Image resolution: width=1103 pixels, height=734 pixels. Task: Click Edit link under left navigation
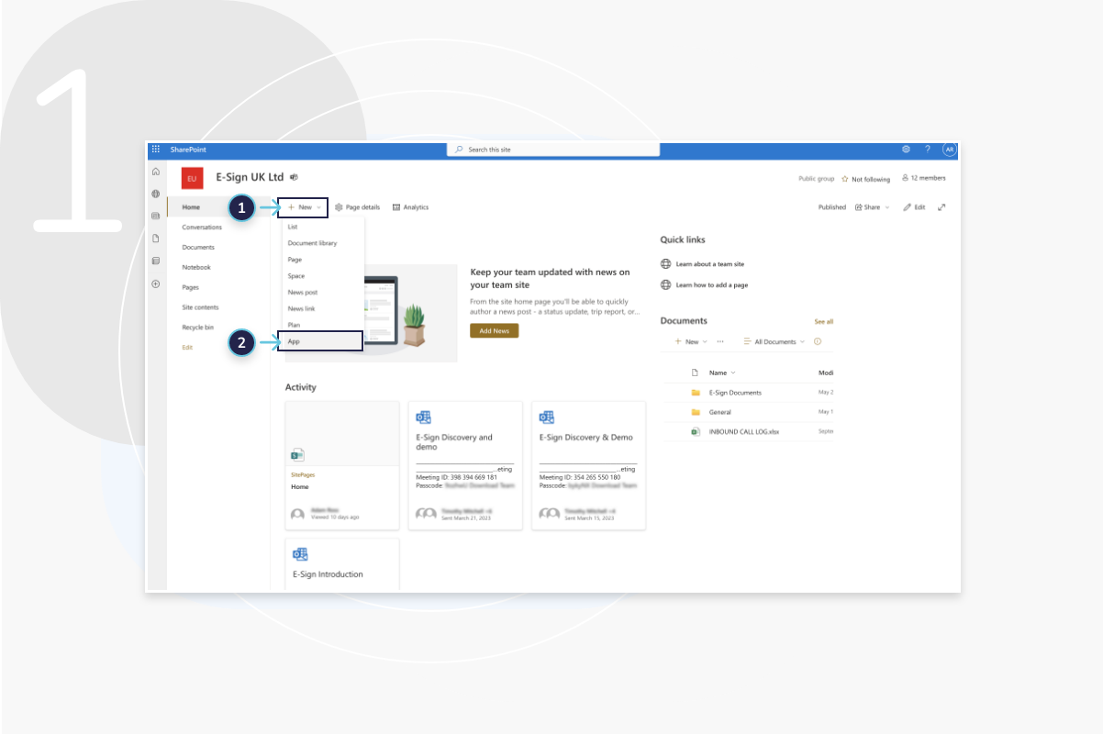tap(187, 348)
